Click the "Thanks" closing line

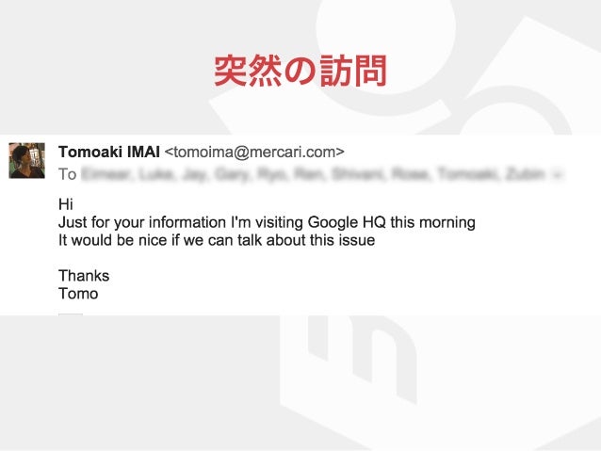(84, 276)
